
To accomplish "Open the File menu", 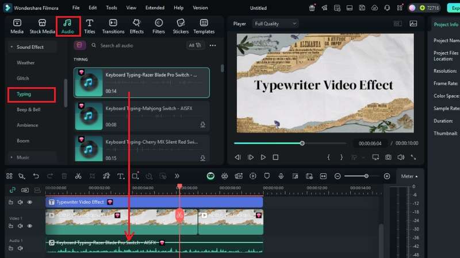I will tap(76, 8).
